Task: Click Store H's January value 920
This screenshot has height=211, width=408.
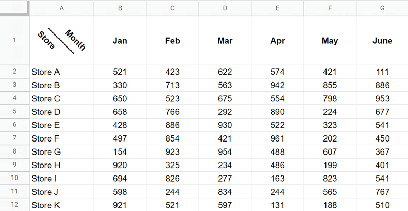Action: coord(120,165)
